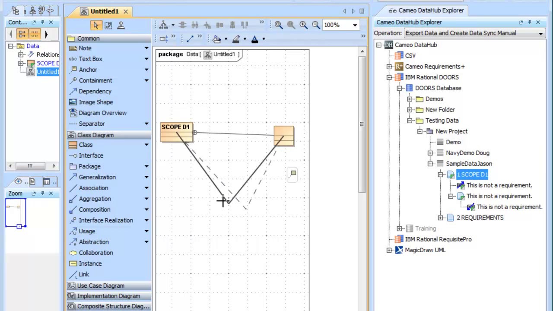
Task: Select the Link tool
Action: point(84,274)
